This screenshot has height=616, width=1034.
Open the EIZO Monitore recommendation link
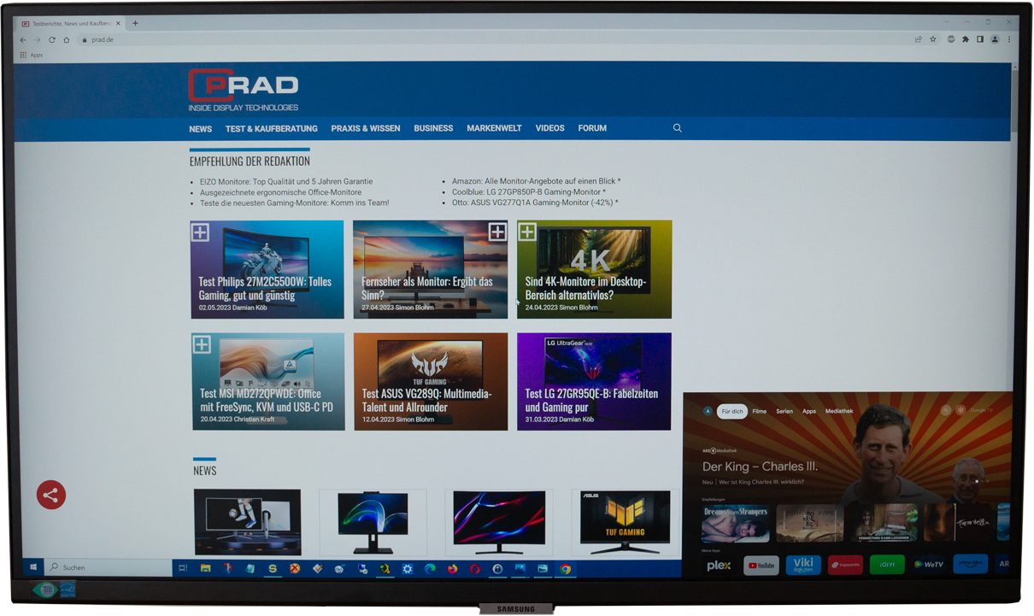pos(286,181)
